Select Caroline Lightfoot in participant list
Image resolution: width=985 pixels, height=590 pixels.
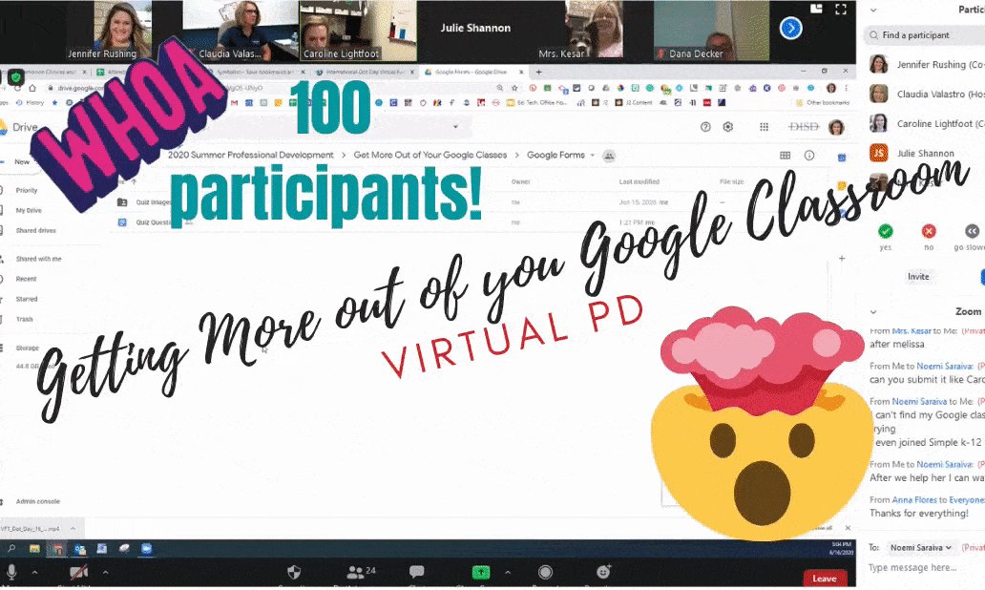(925, 123)
